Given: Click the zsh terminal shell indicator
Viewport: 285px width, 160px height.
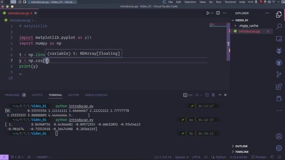Looking at the screenshot, I should click(188, 95).
